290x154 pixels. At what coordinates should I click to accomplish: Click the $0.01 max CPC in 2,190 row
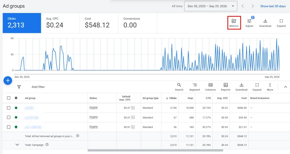pyautogui.click(x=127, y=108)
